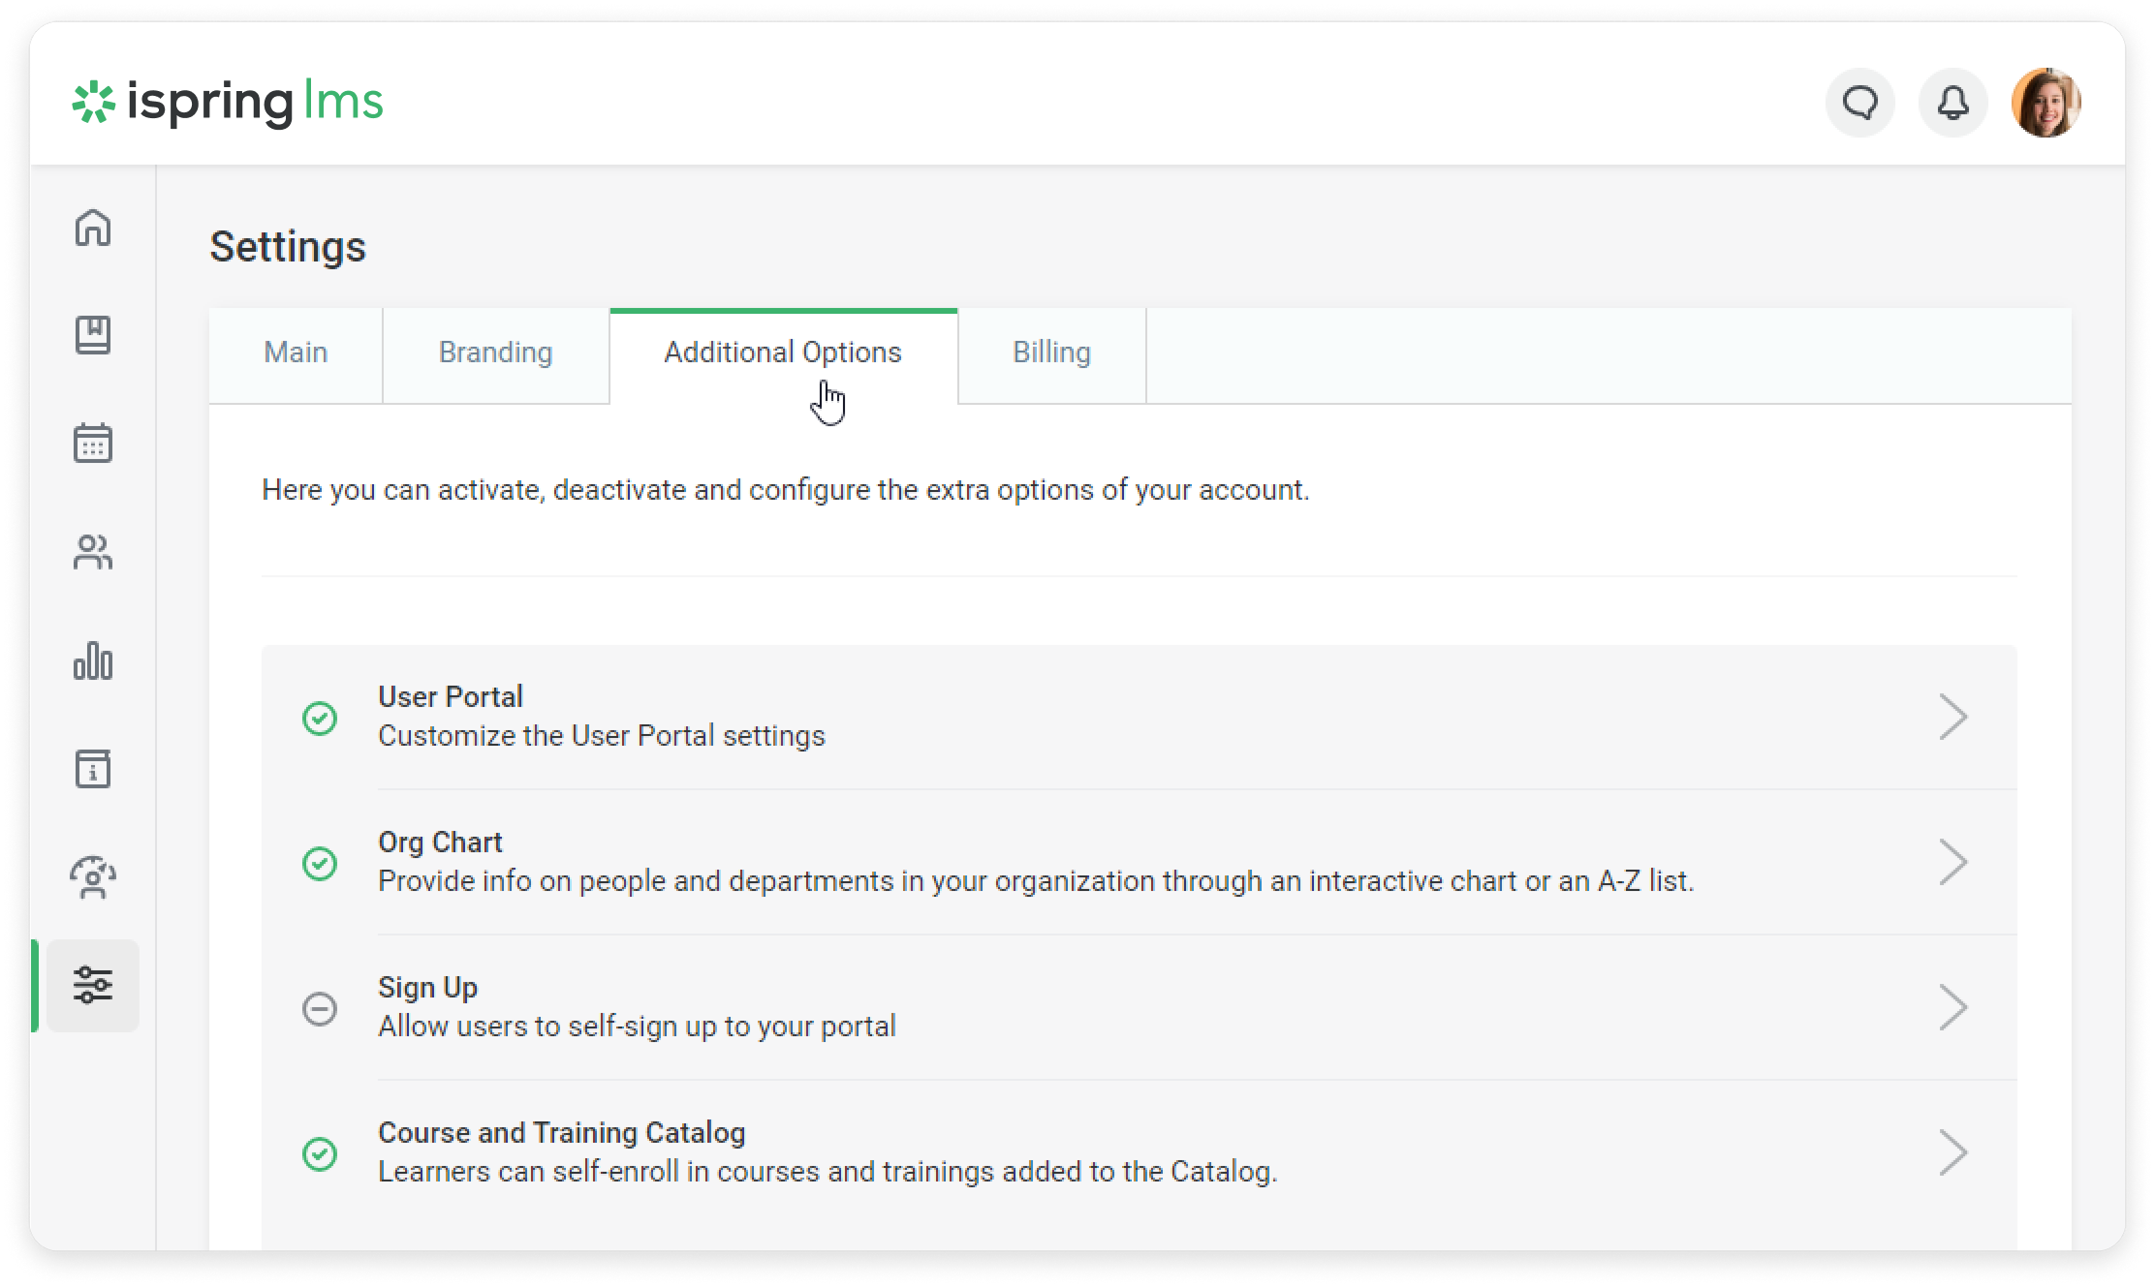Open the notifications bell
The height and width of the screenshot is (1288, 2155).
pos(1952,103)
